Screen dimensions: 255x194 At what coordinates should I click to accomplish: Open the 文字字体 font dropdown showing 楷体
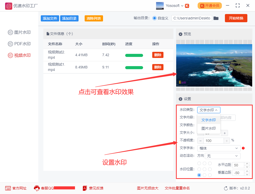point(219,148)
